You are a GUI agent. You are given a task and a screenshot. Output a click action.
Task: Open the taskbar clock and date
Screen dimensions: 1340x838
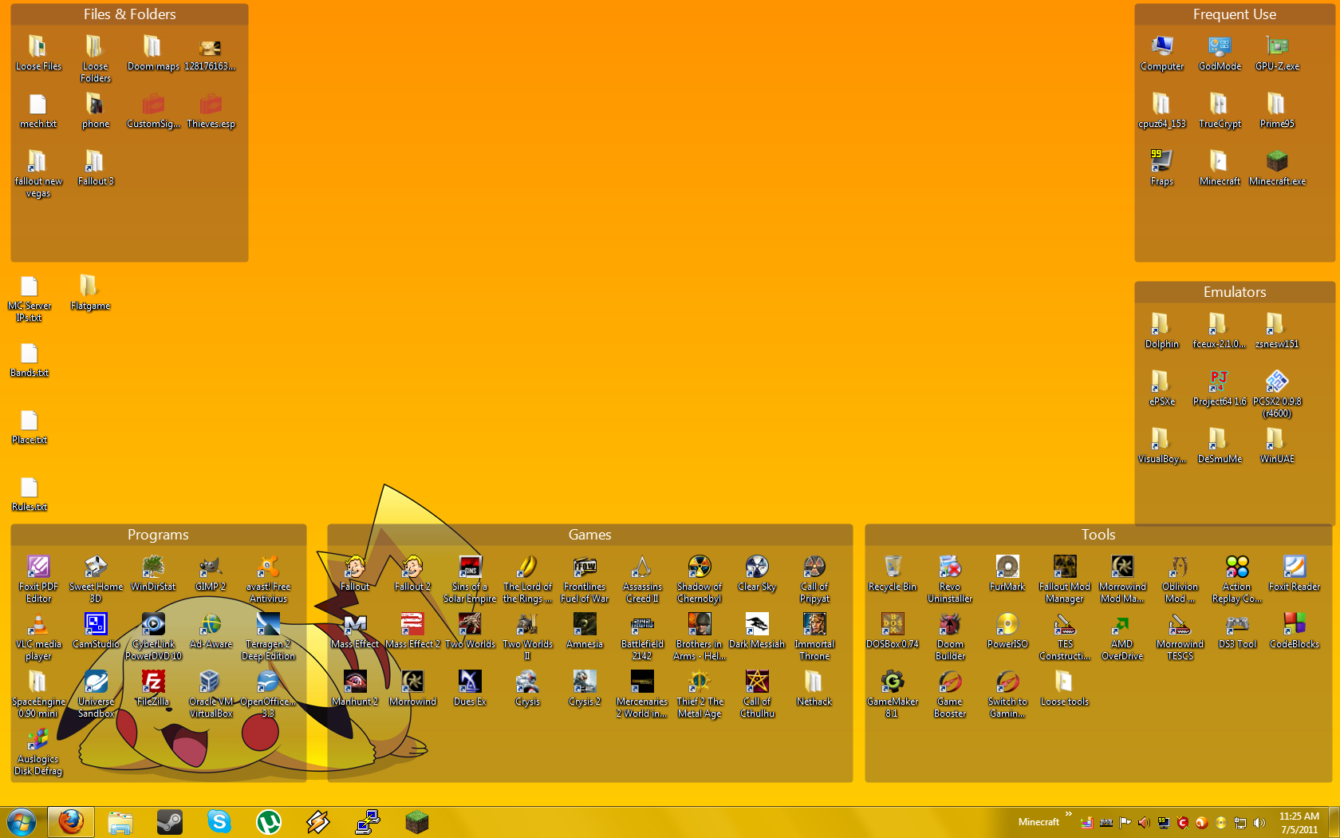coord(1299,823)
